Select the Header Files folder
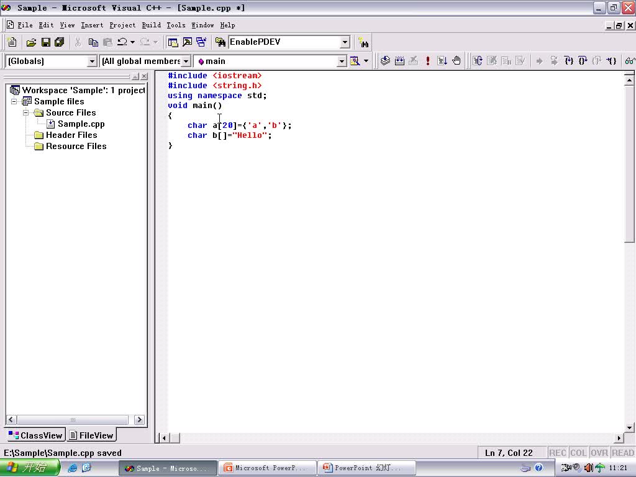 click(71, 135)
